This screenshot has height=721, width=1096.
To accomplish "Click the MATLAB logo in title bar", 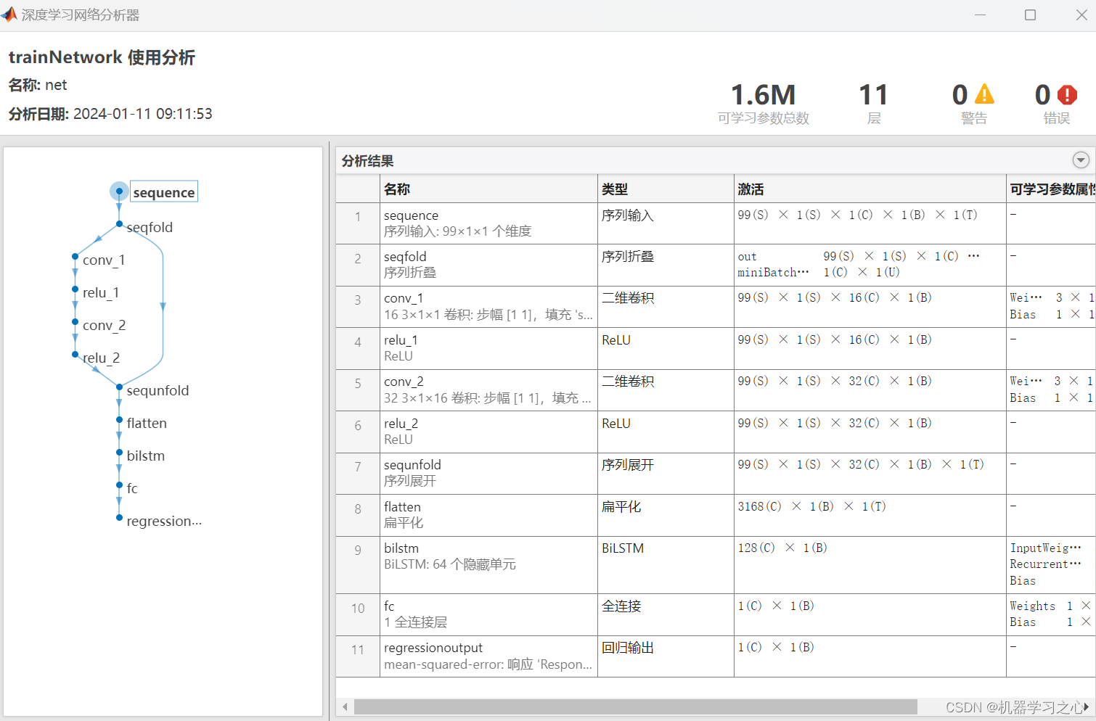I will click(x=9, y=15).
